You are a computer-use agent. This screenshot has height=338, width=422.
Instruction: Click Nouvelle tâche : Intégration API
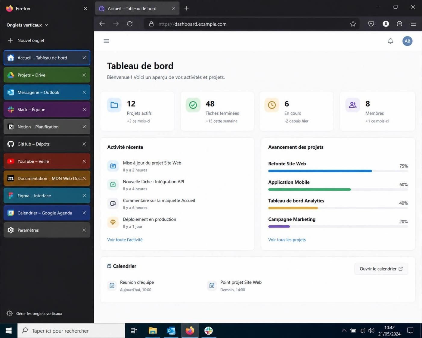154,182
